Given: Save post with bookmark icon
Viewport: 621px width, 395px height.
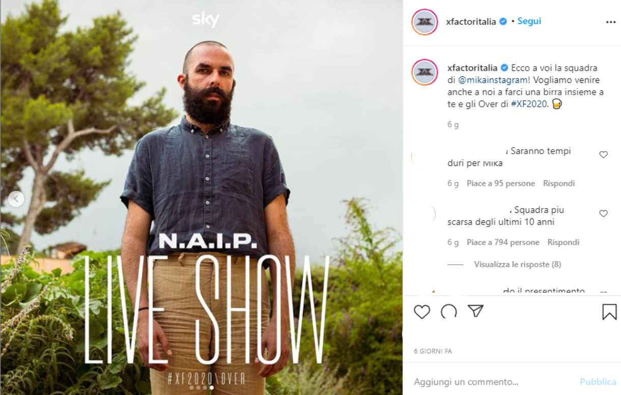Looking at the screenshot, I should [609, 312].
